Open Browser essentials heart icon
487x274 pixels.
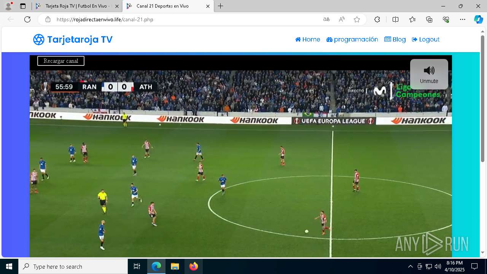(446, 19)
